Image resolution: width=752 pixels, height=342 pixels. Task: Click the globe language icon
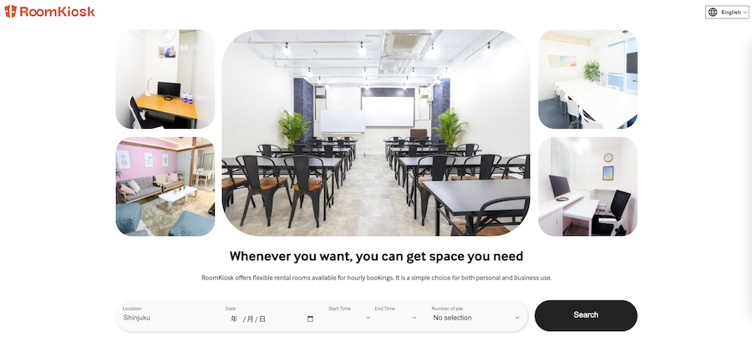coord(713,13)
